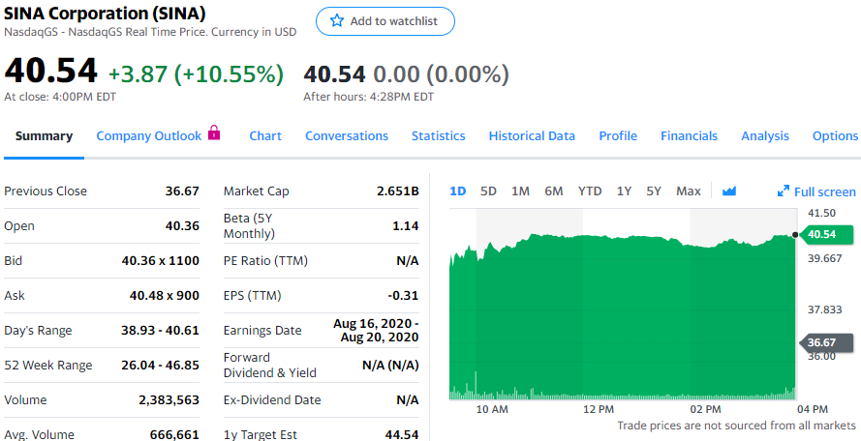Click the green intraday price chart area
The height and width of the screenshot is (441, 861).
point(620,319)
